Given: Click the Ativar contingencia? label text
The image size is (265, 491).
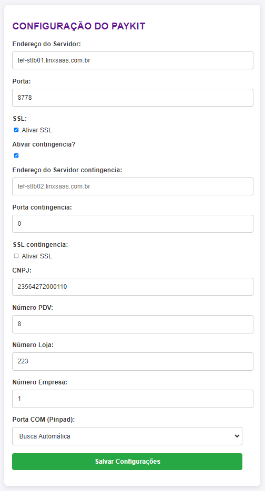Looking at the screenshot, I should pos(44,144).
